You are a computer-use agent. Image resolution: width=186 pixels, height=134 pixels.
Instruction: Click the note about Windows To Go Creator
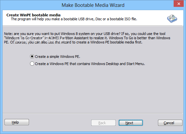87,38
